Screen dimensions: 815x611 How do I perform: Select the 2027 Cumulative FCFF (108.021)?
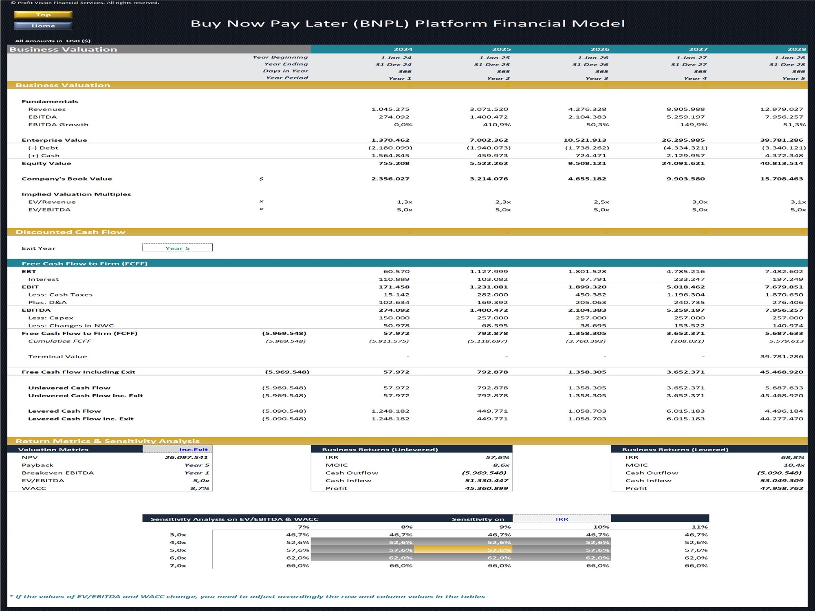(x=687, y=341)
